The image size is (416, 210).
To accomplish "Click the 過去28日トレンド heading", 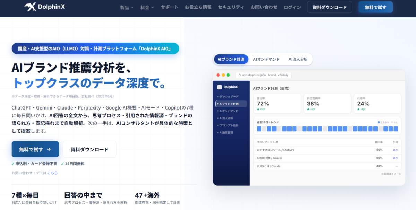I will pyautogui.click(x=268, y=122).
